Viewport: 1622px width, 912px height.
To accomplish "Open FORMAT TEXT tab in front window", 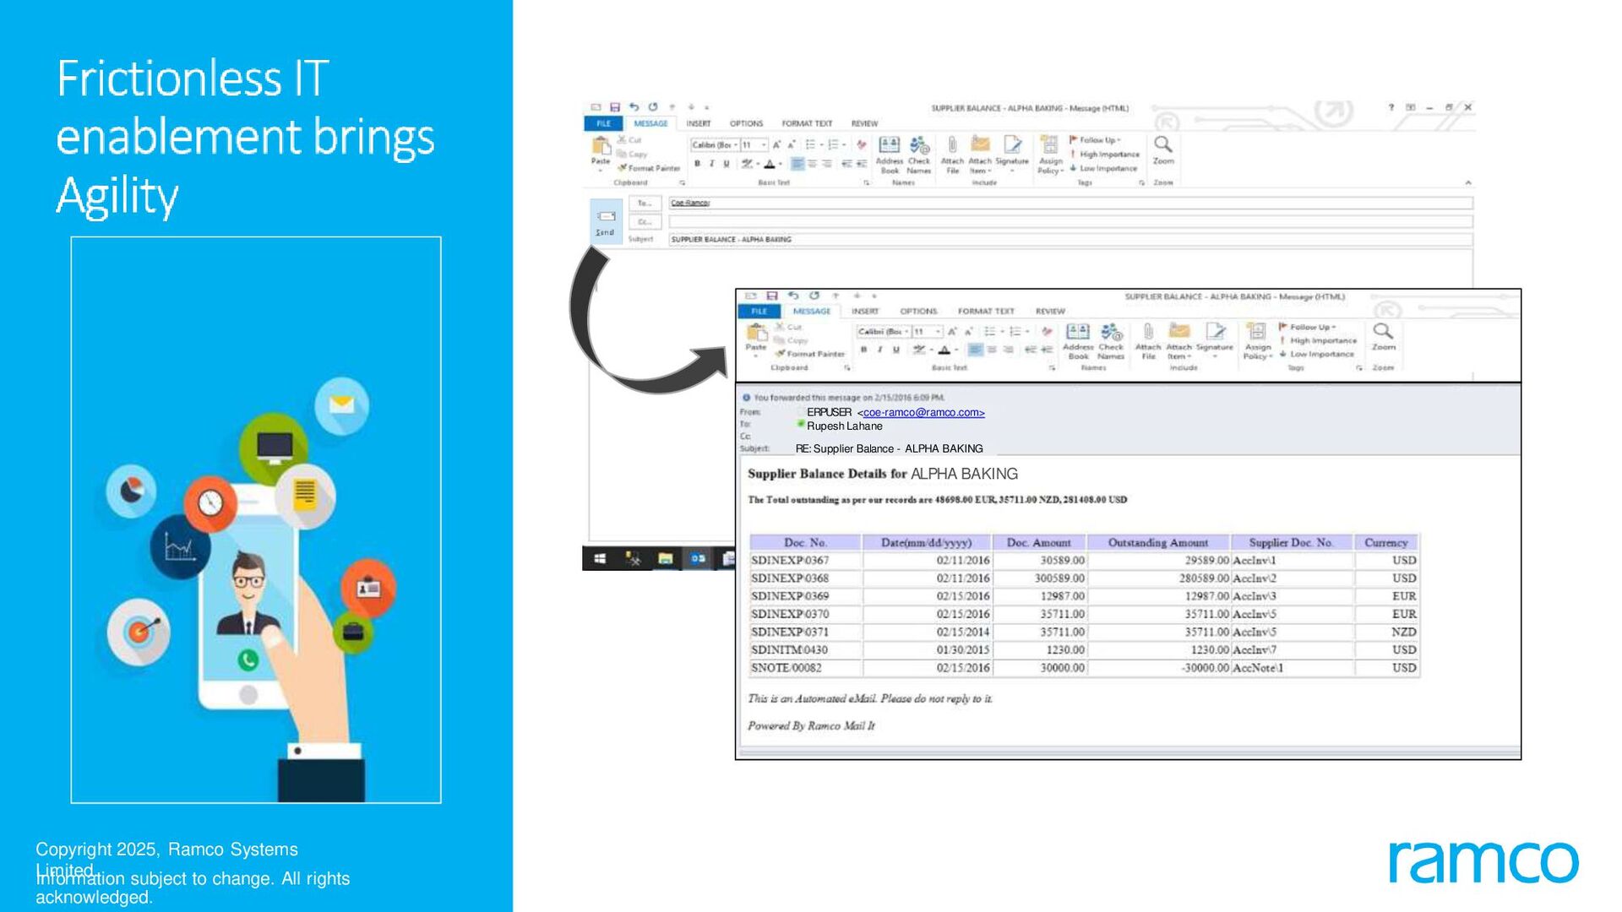I will click(986, 312).
